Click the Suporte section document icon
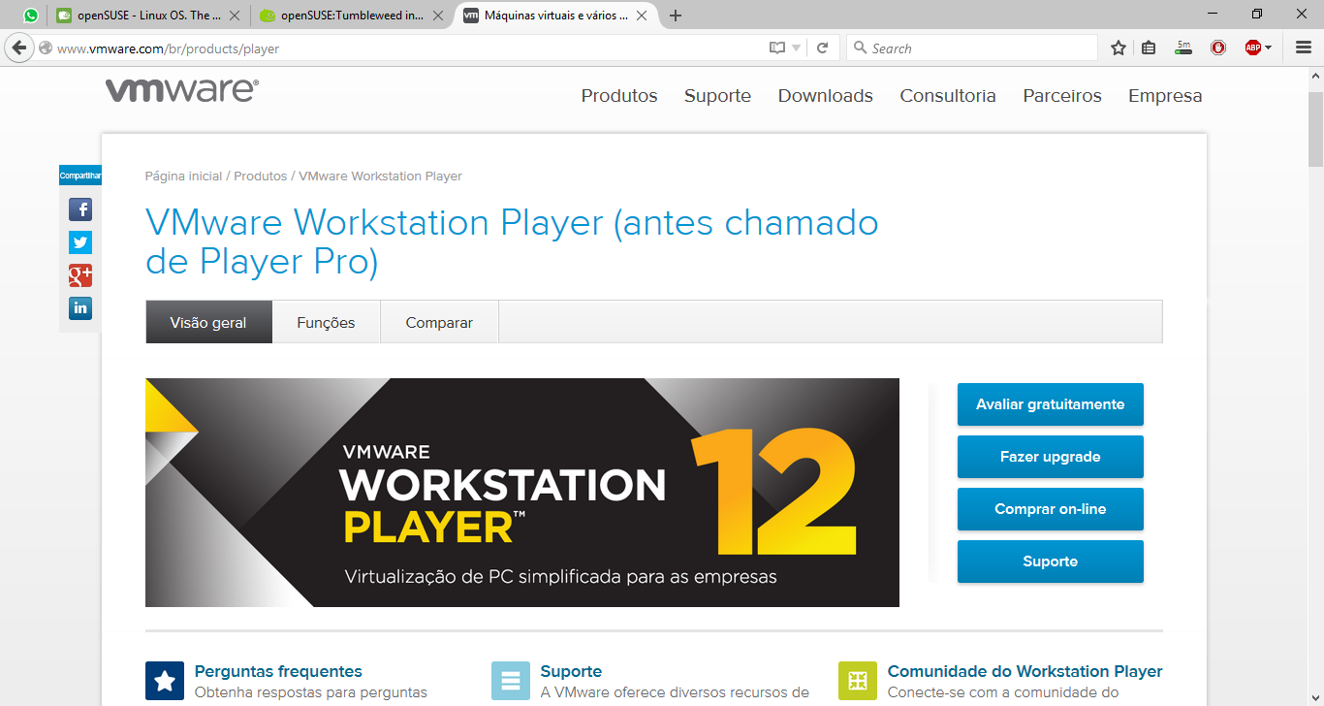The width and height of the screenshot is (1324, 706). click(511, 681)
